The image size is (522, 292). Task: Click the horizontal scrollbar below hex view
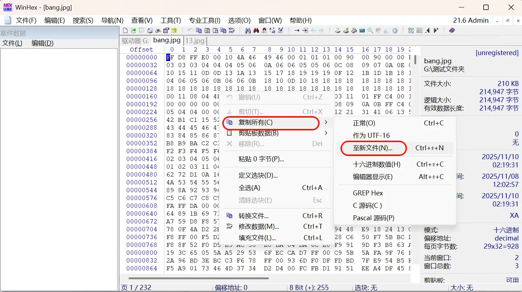click(199, 278)
